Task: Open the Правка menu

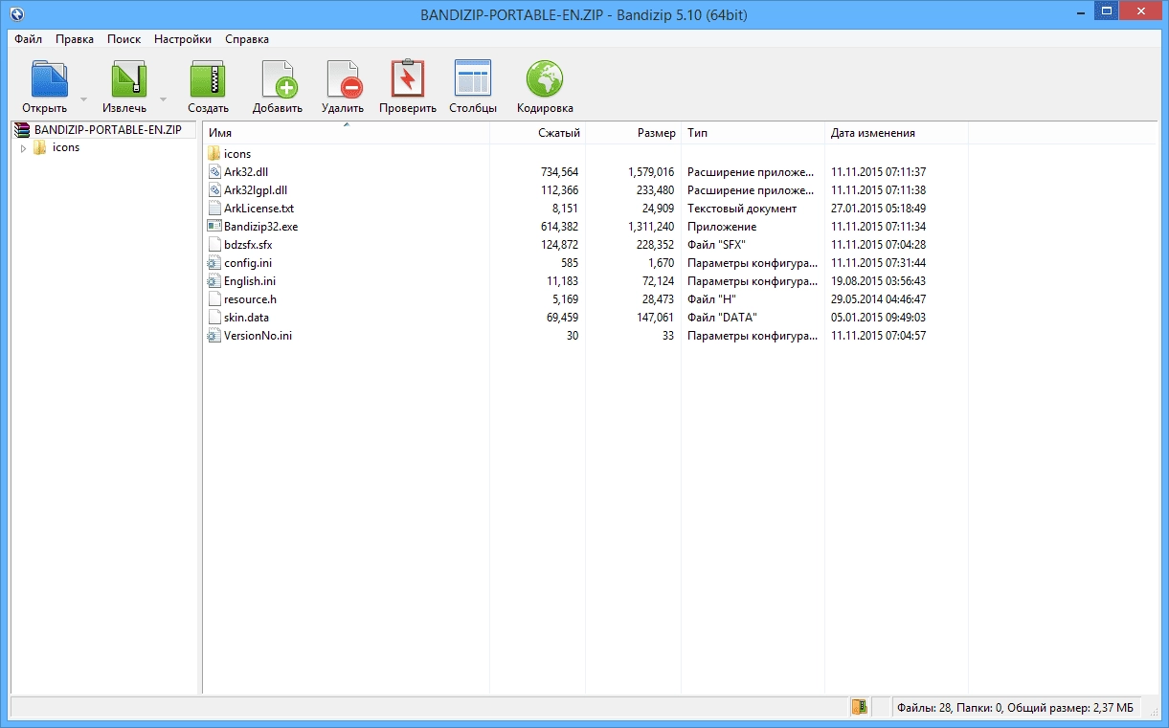Action: (75, 39)
